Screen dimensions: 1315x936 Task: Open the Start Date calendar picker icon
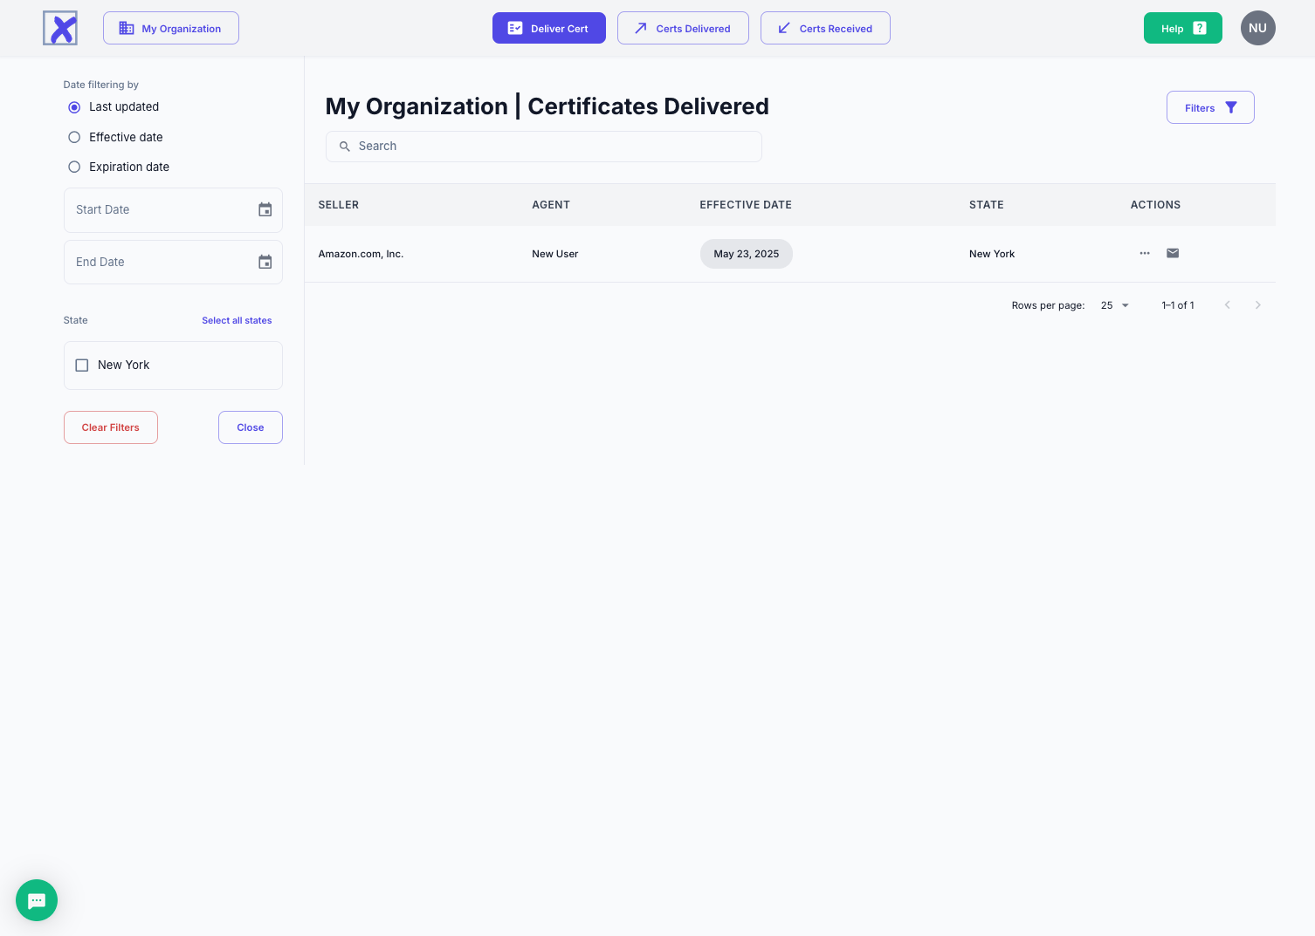[x=265, y=209]
